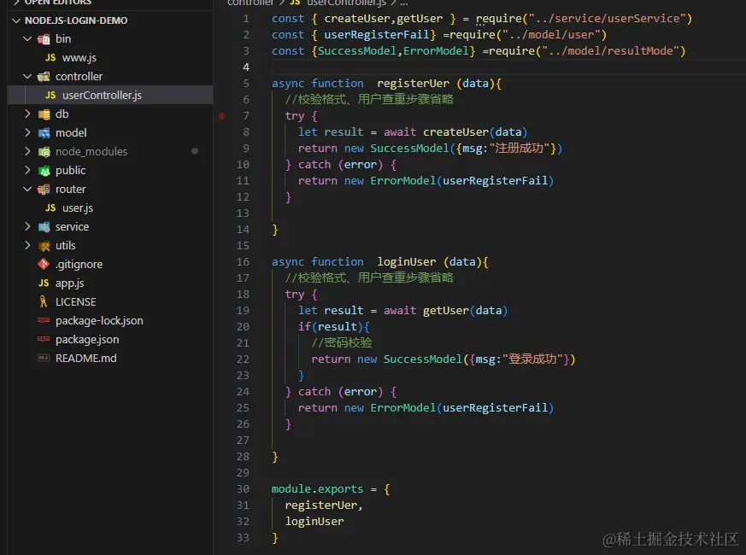Expand the service folder chevron
Image resolution: width=746 pixels, height=555 pixels.
pos(27,227)
